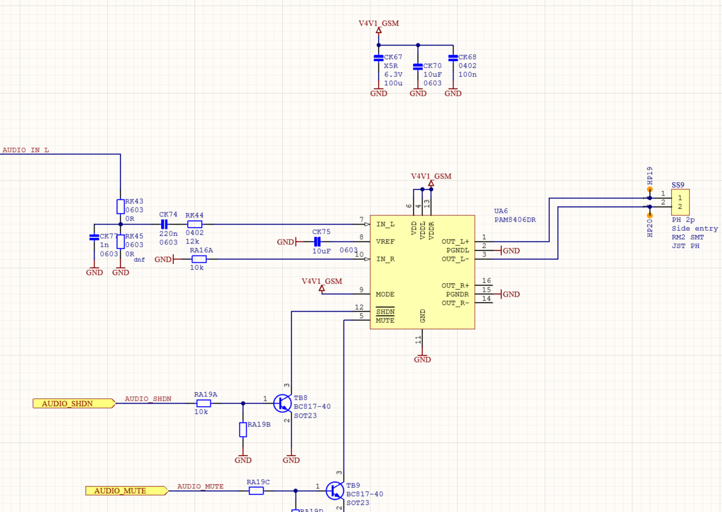Select capacitor CK67 symbol
The image size is (722, 512).
click(379, 58)
